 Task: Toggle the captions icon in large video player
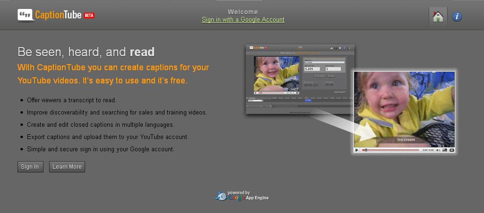(x=444, y=150)
